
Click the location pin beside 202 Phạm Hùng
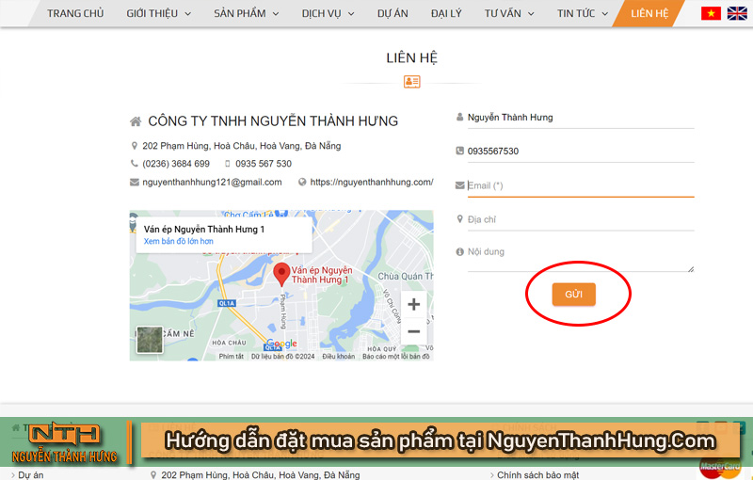click(135, 146)
